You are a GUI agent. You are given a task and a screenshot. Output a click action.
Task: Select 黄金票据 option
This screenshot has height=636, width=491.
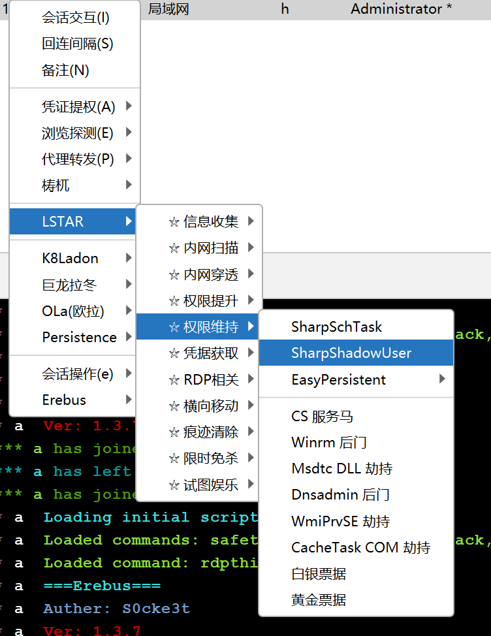(356, 600)
